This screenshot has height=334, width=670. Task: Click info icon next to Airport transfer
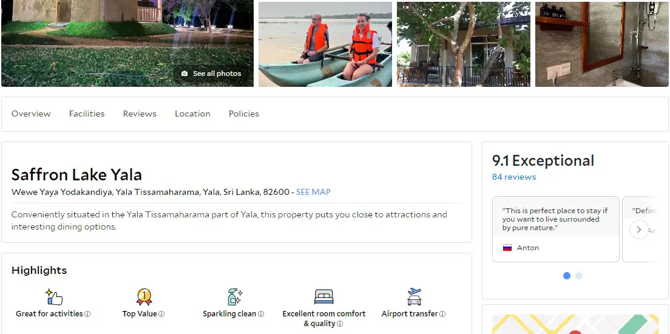pyautogui.click(x=442, y=315)
